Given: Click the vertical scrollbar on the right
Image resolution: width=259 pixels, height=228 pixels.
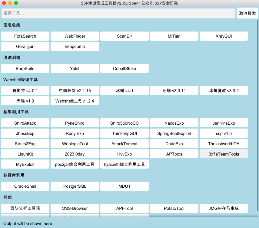Looking at the screenshot, I should click(258, 115).
